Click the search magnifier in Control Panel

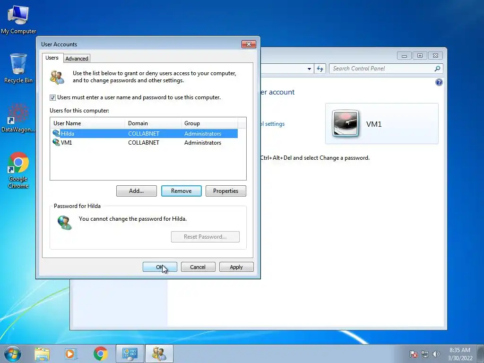(437, 69)
